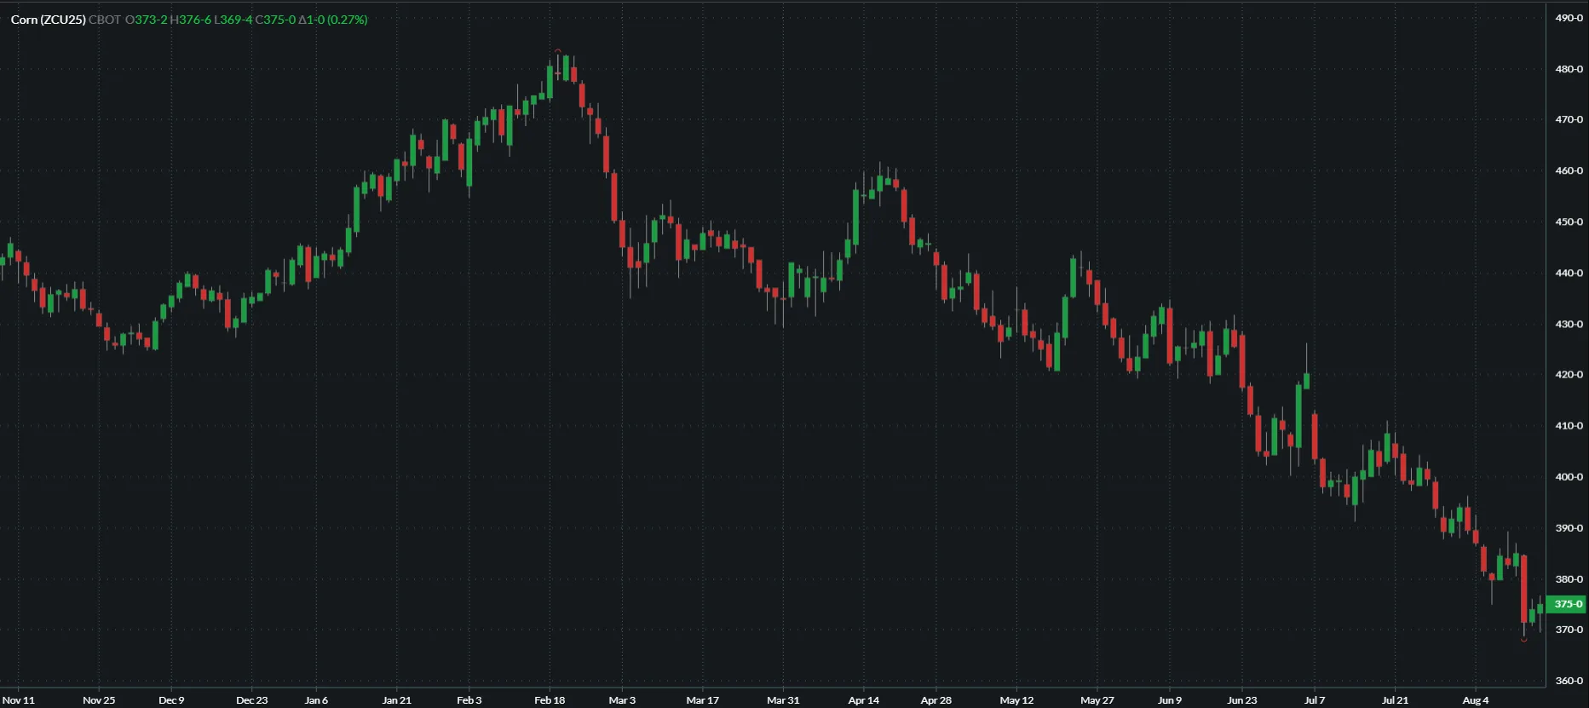The height and width of the screenshot is (708, 1589).
Task: Select the Feb 18 date on time axis
Action: tap(550, 700)
